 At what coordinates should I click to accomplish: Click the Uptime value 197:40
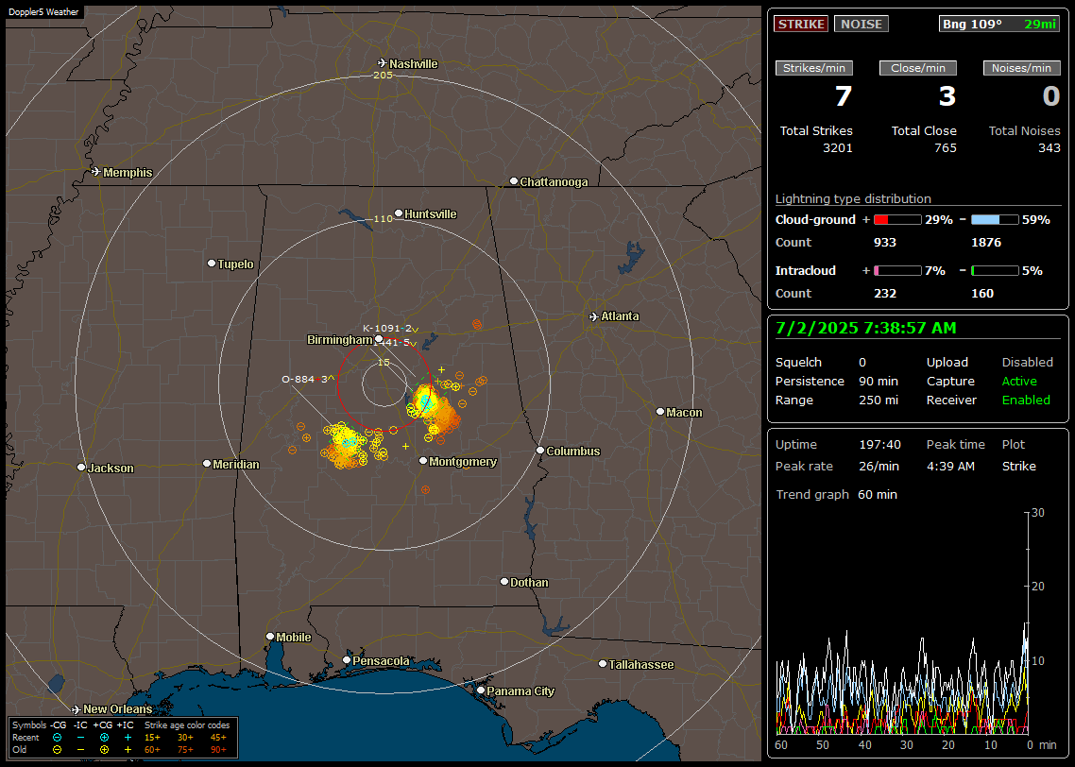879,445
